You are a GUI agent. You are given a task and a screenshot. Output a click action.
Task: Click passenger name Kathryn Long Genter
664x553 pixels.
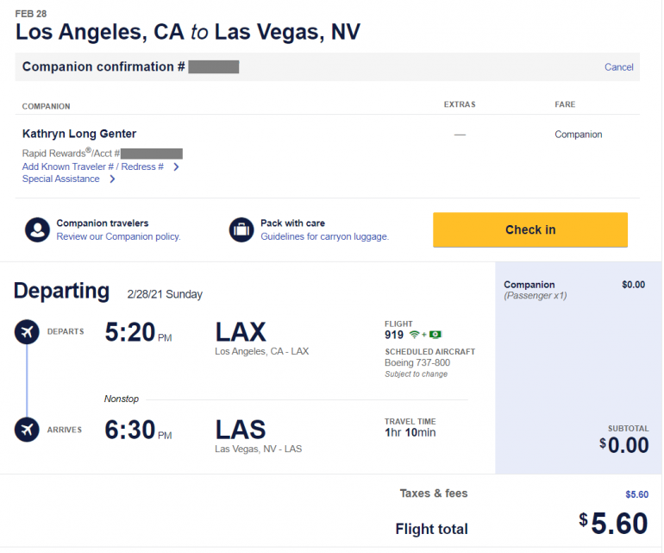(79, 134)
